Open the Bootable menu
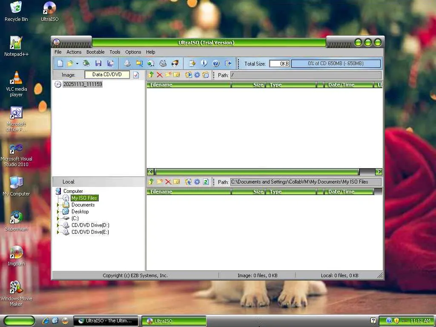436x327 pixels. [95, 52]
